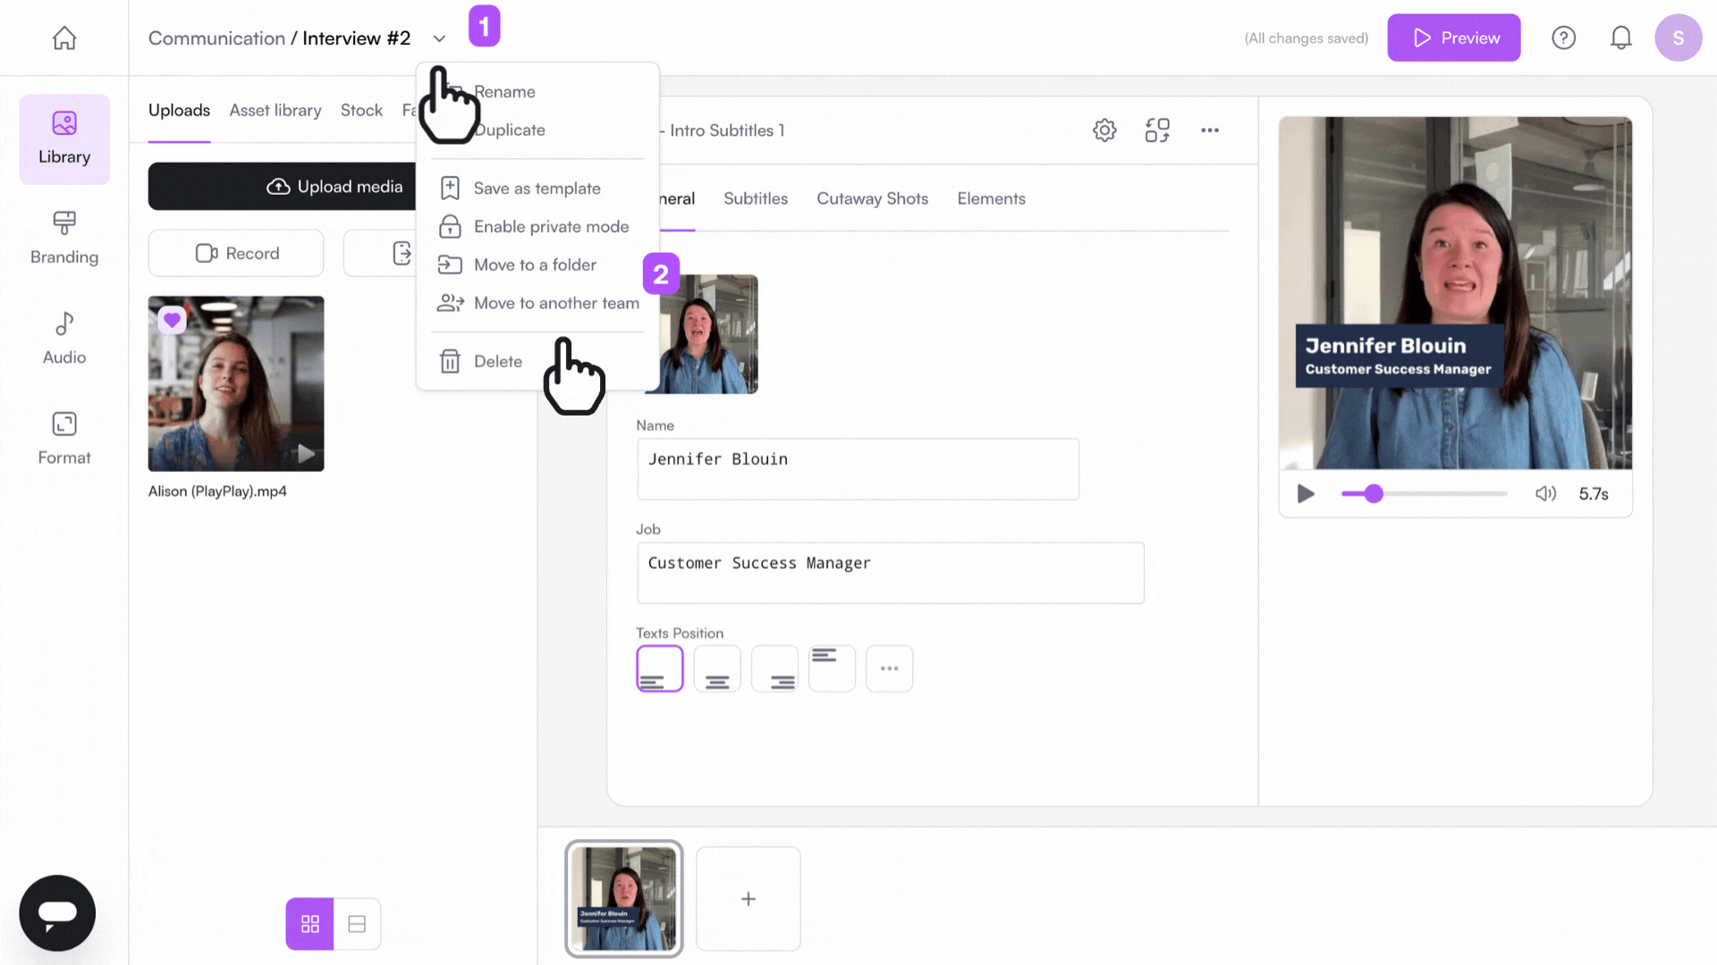The width and height of the screenshot is (1717, 965).
Task: Set text position to bottom right
Action: [774, 668]
